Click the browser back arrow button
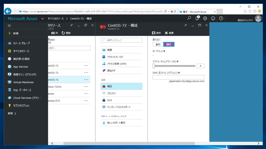This screenshot has width=266, height=149. 8,11
